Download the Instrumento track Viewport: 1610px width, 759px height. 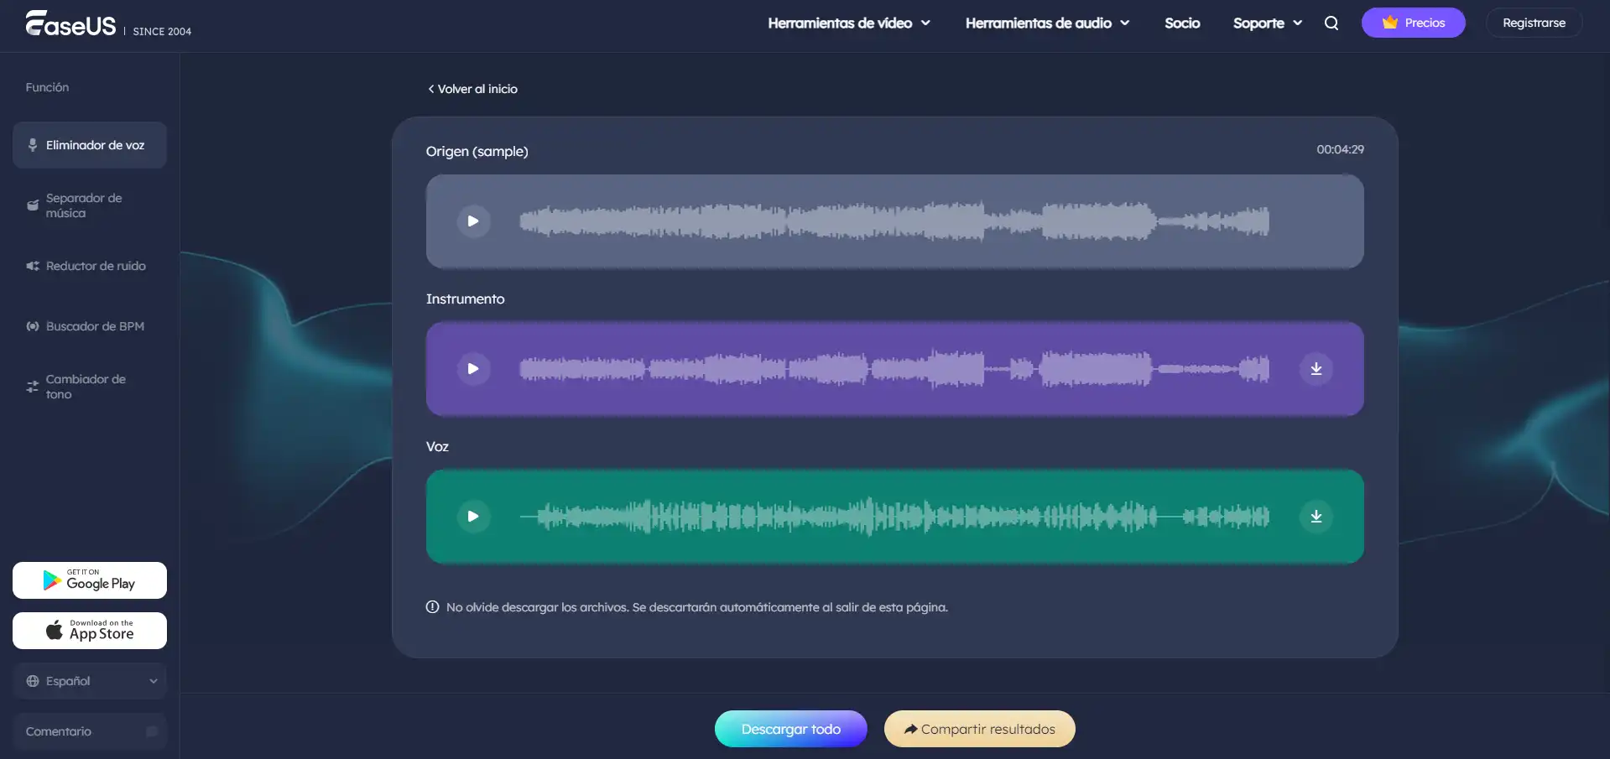coord(1316,369)
